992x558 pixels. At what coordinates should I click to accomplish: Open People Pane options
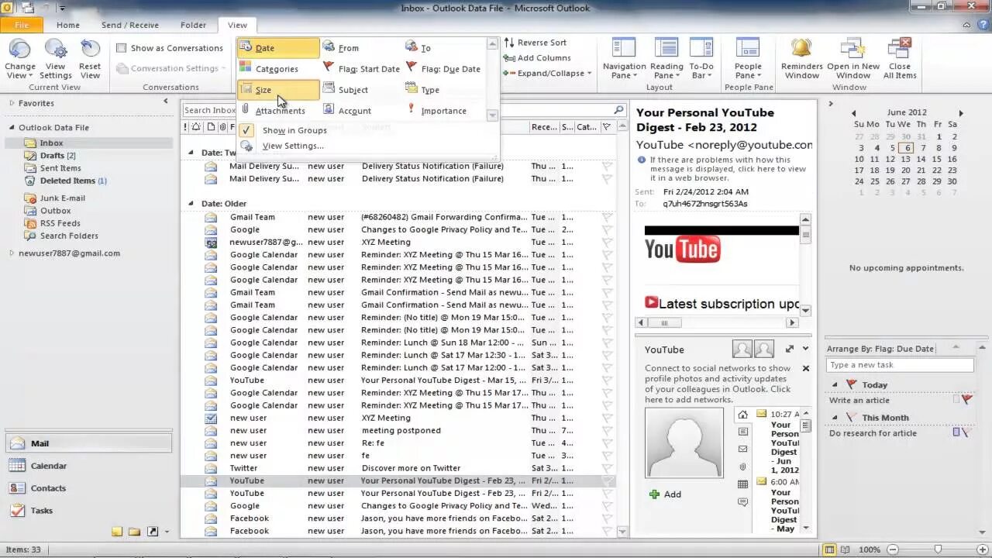tap(748, 59)
